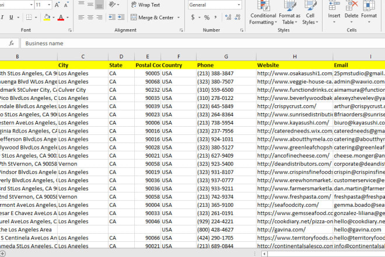
Task: Click the Orientation text rotation icon
Action: tap(112, 4)
